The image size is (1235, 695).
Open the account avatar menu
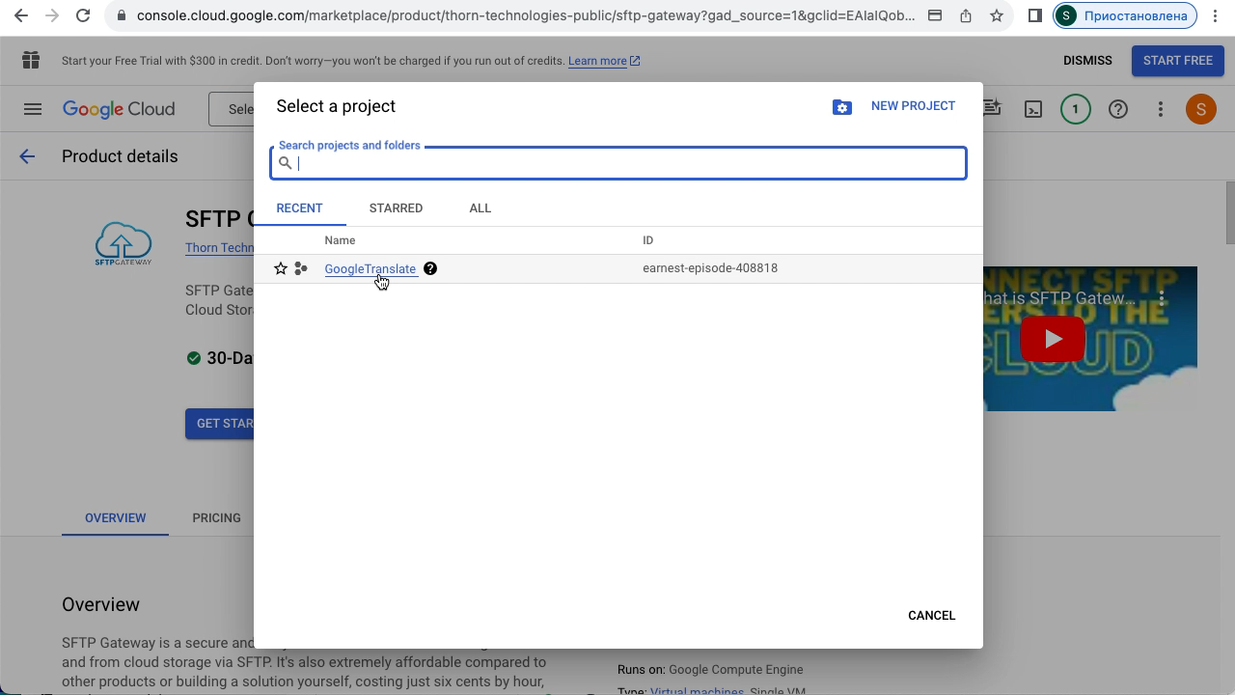tap(1200, 109)
